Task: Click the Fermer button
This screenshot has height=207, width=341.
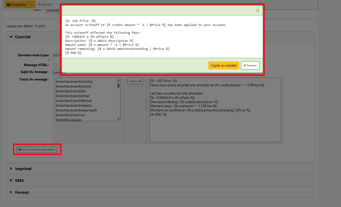Action: [250, 65]
